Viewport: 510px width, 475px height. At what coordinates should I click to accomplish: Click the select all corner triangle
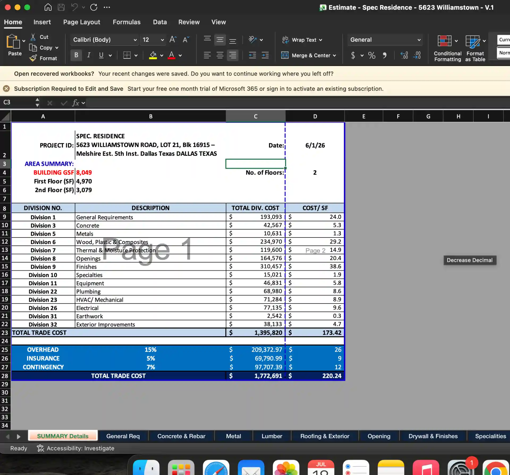click(x=5, y=116)
